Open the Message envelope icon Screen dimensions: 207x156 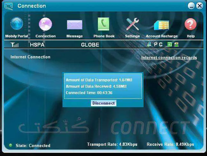[x=75, y=25]
